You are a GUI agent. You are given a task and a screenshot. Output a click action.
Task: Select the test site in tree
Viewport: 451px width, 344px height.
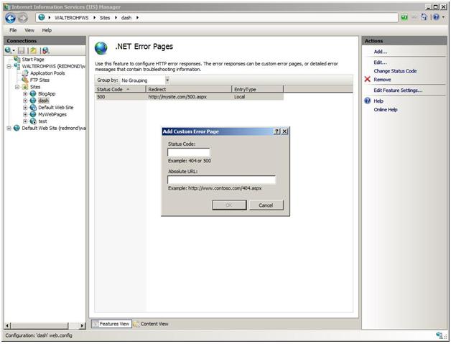42,121
